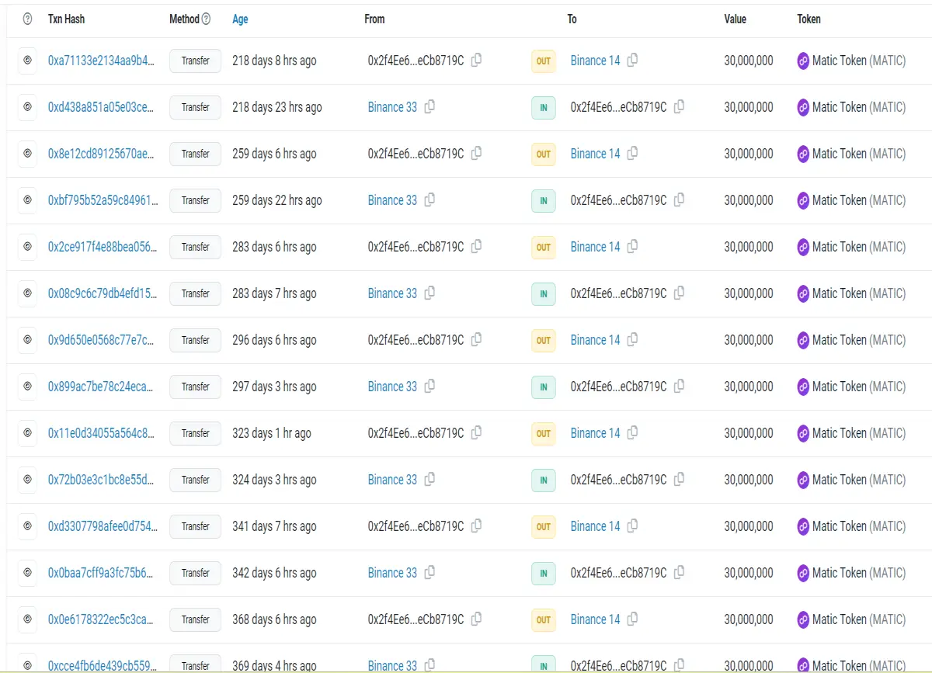This screenshot has height=673, width=932.
Task: Click the help question mark icon in table header
Action: (28, 19)
